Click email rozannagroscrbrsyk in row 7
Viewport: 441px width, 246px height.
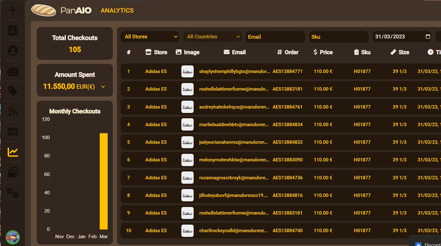pyautogui.click(x=234, y=178)
